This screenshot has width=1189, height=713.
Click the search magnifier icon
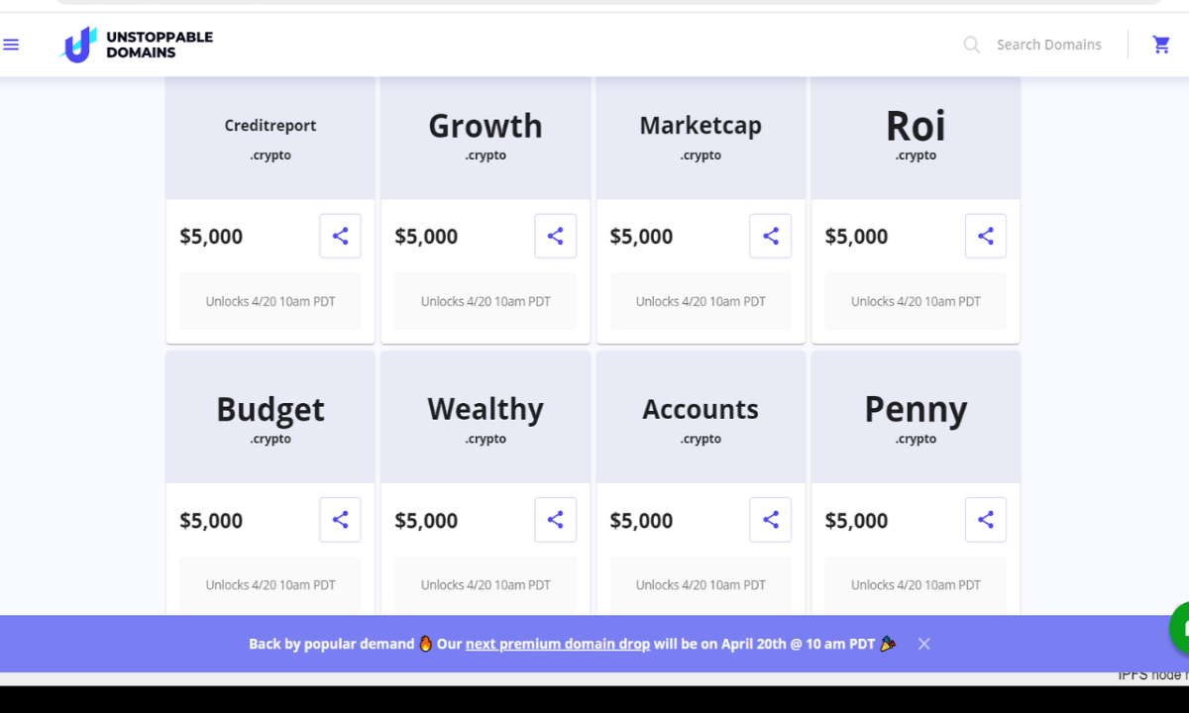click(x=972, y=45)
